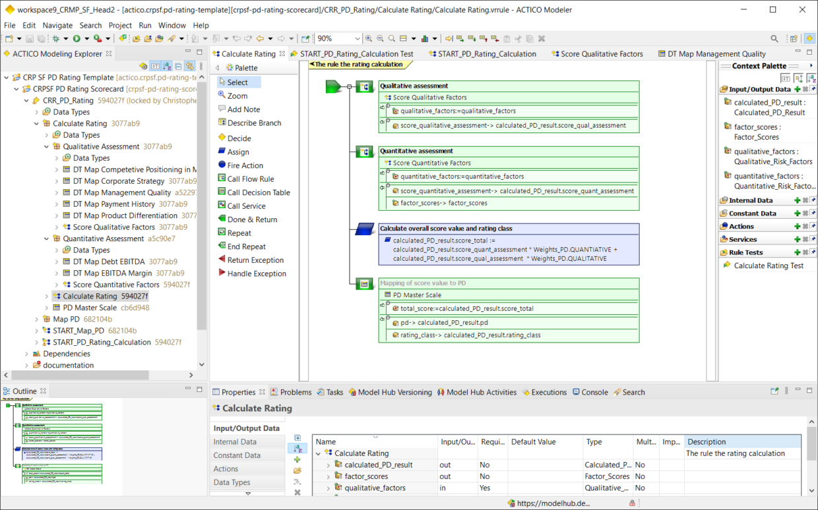Open the Navigate menu
The image size is (818, 510).
pyautogui.click(x=57, y=25)
